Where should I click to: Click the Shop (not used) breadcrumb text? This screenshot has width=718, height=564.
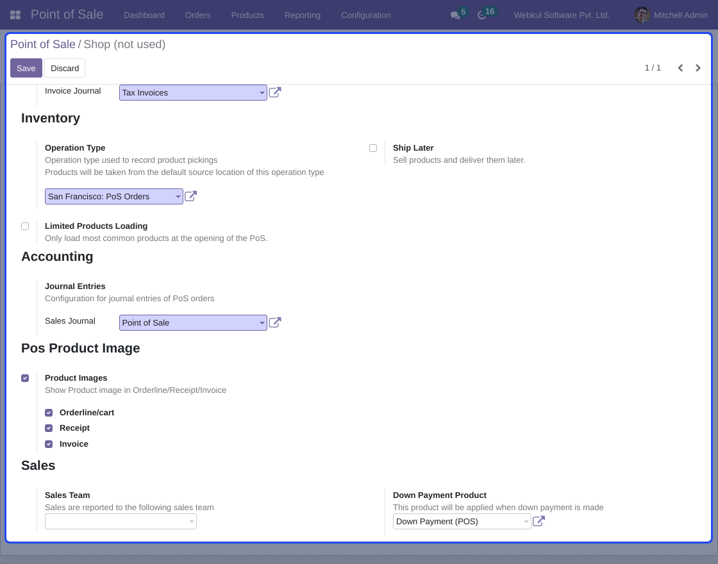[124, 44]
